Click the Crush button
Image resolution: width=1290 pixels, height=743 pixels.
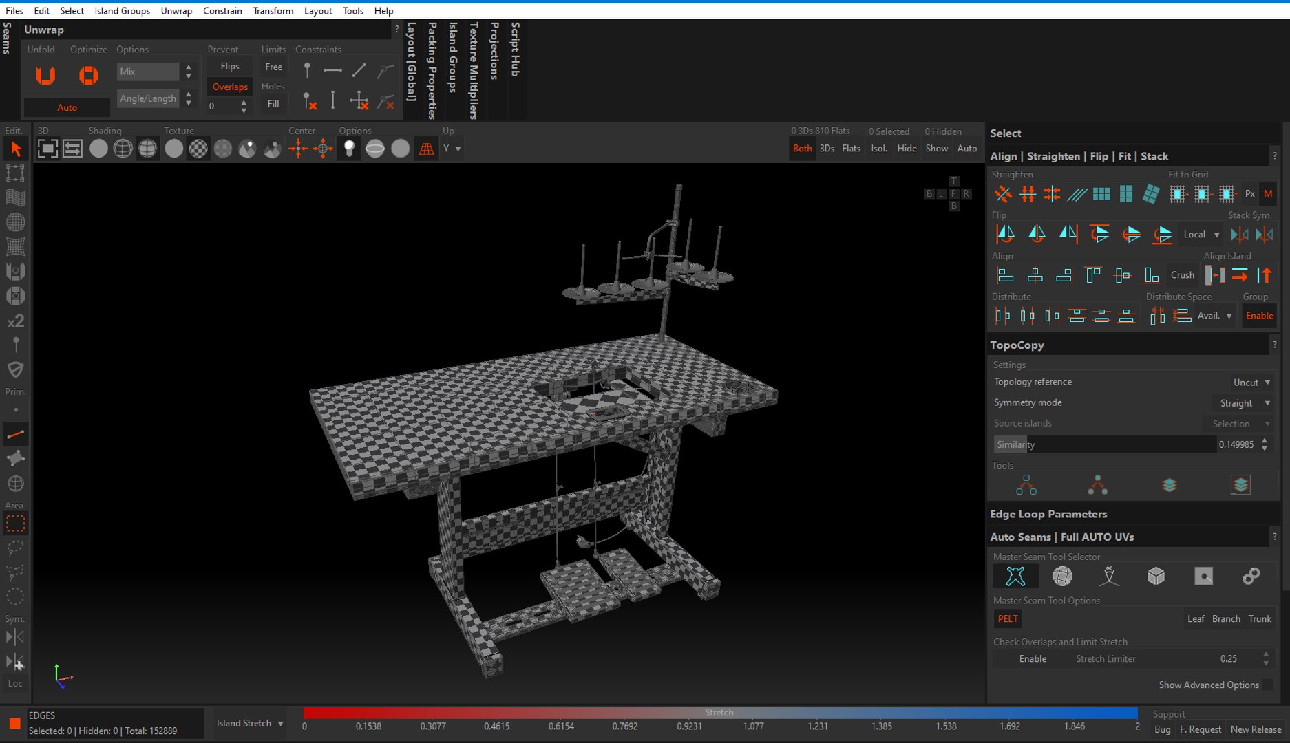pos(1182,275)
